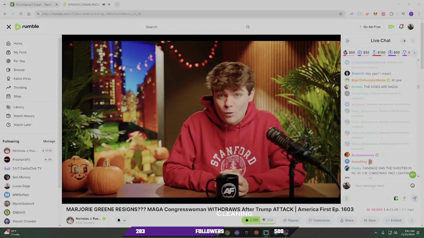The image size is (424, 238).
Task: Click the search magnifier icon
Action: coord(248,27)
